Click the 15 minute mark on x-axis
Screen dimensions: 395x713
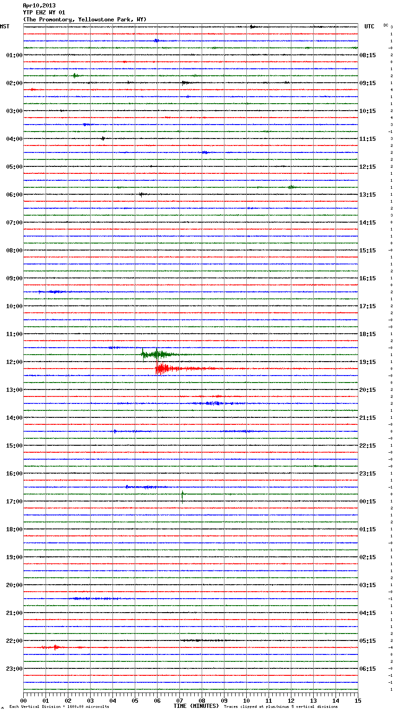click(358, 700)
